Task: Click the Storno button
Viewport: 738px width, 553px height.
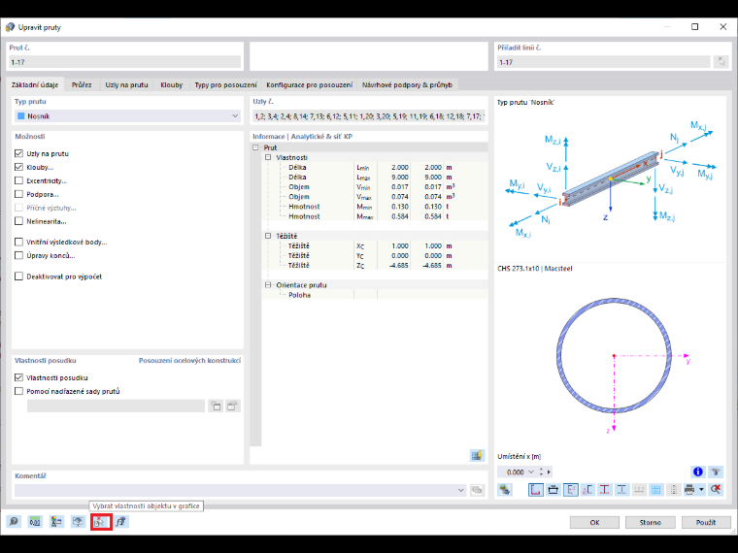Action: [x=650, y=522]
